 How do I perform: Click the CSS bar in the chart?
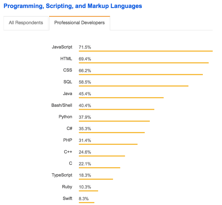141,74
